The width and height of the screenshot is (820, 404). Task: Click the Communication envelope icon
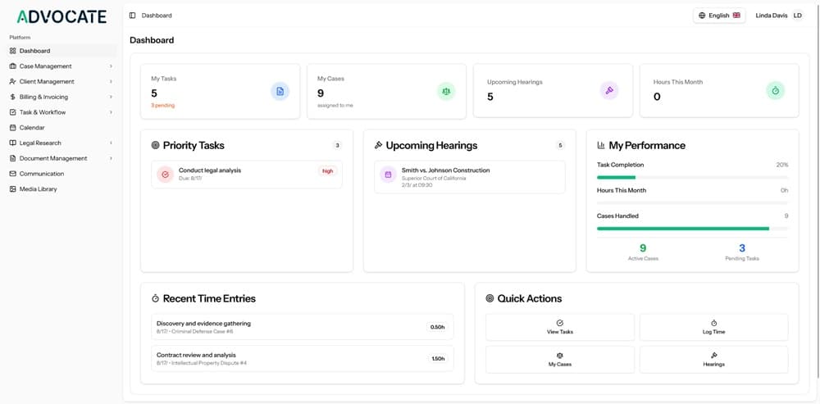(12, 174)
